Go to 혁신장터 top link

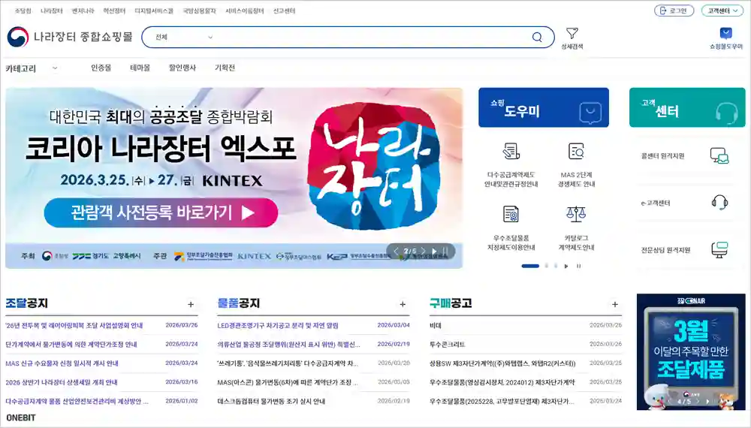point(114,11)
